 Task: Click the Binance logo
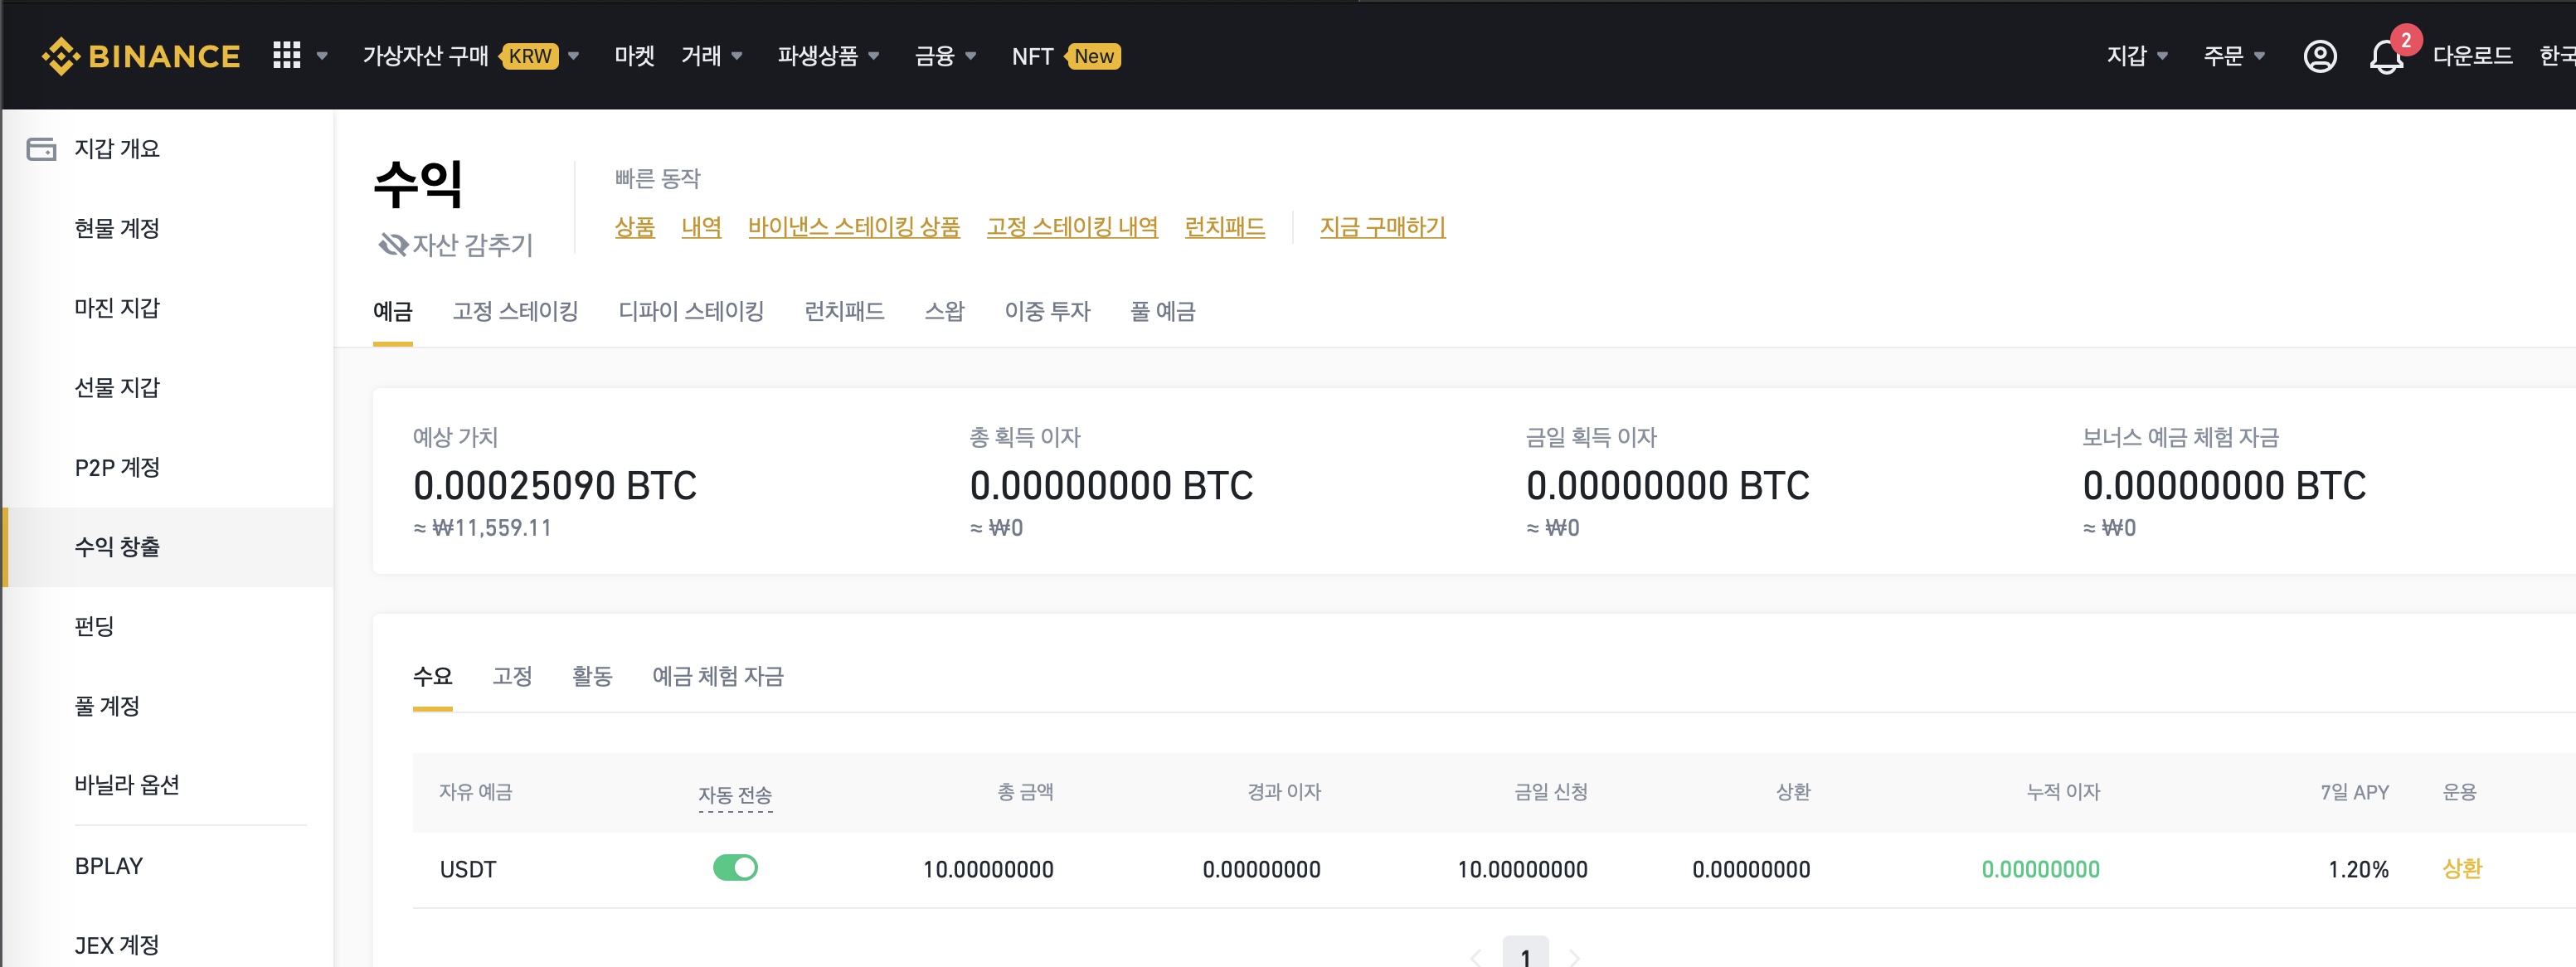click(141, 56)
